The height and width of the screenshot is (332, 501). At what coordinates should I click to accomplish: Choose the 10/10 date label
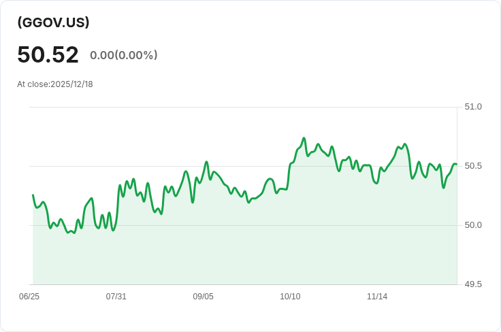pyautogui.click(x=290, y=297)
